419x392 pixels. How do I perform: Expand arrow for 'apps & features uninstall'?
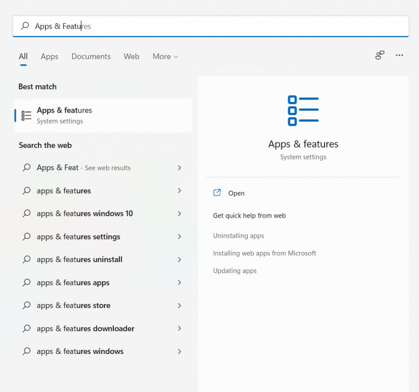pyautogui.click(x=179, y=259)
